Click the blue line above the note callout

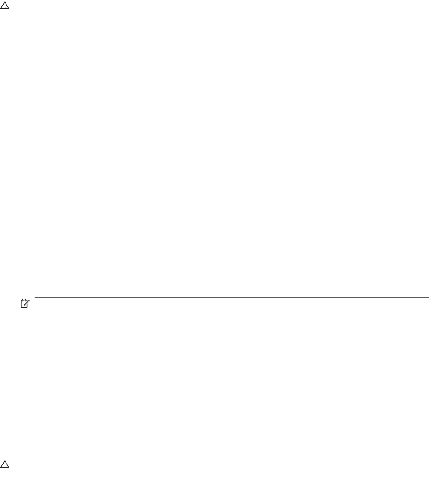231,297
